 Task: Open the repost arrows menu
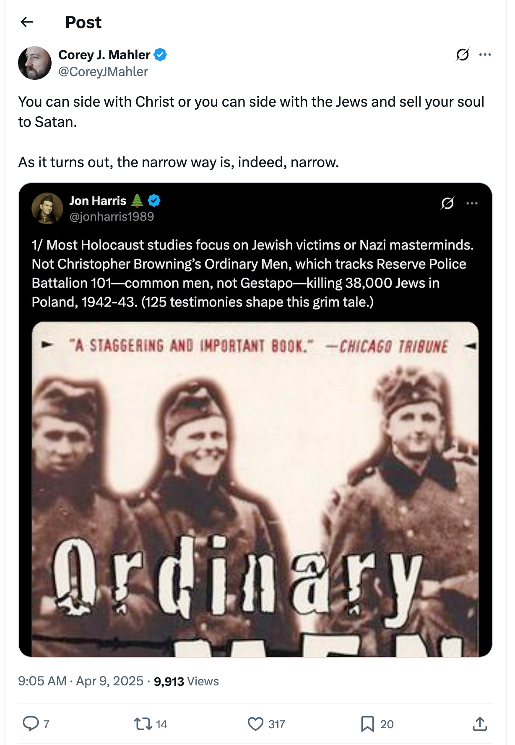[143, 724]
